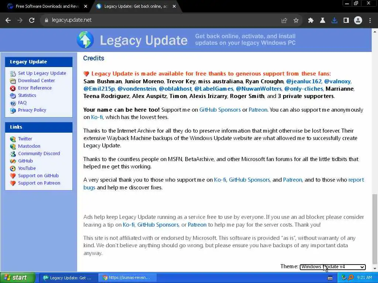Open the Theme dropdown selector

tap(333, 267)
